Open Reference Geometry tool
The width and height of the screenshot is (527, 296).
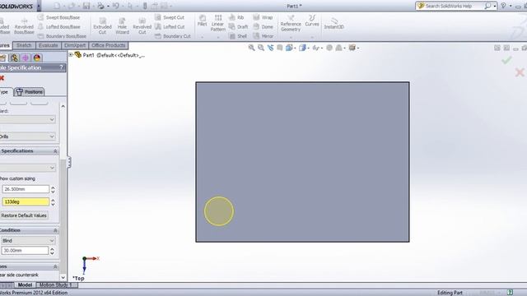pyautogui.click(x=291, y=23)
